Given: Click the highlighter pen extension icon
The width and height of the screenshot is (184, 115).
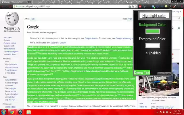Looking at the screenshot, I should [170, 6].
